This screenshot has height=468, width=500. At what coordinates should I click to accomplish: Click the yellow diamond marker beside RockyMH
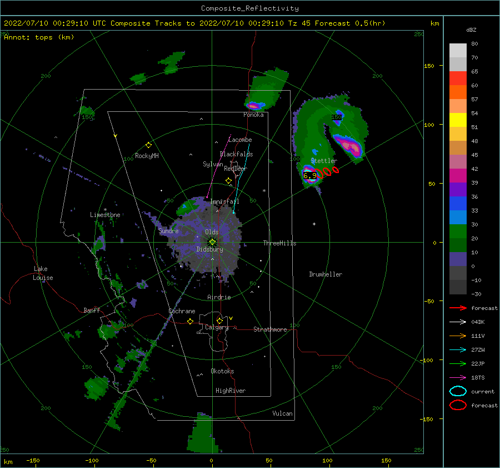pos(148,145)
